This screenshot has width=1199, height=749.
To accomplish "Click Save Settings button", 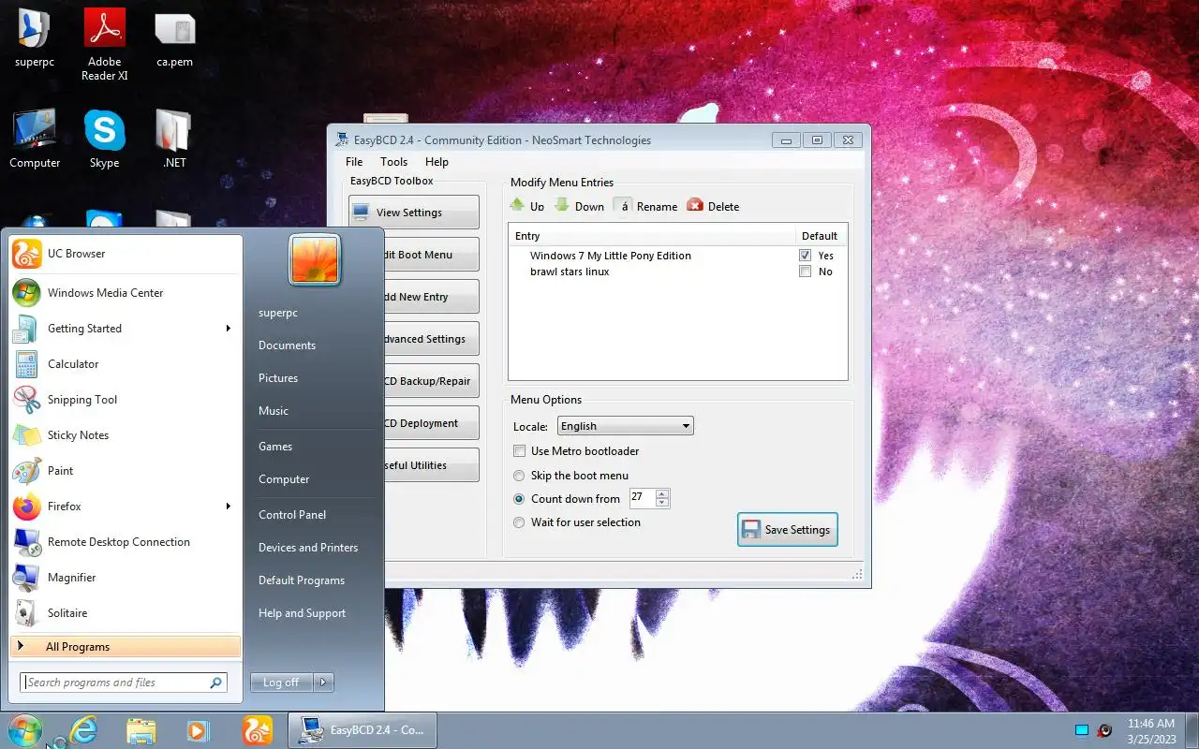I will [x=787, y=530].
